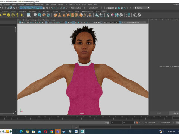This screenshot has height=134, width=179.
Task: Click the dashed selection square shelf icon
Action: tap(128, 15)
